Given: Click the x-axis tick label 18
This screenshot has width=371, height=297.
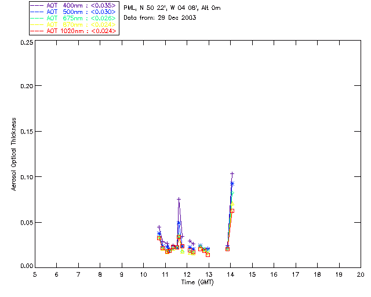Looking at the screenshot, I should (x=317, y=274).
